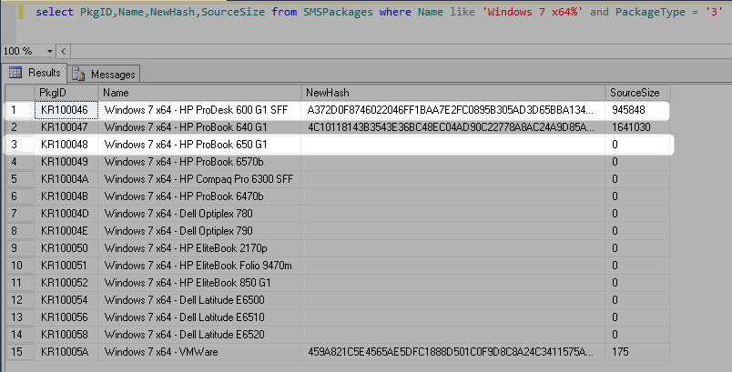Image resolution: width=732 pixels, height=372 pixels.
Task: Select the cell KR100047
Action: click(66, 127)
